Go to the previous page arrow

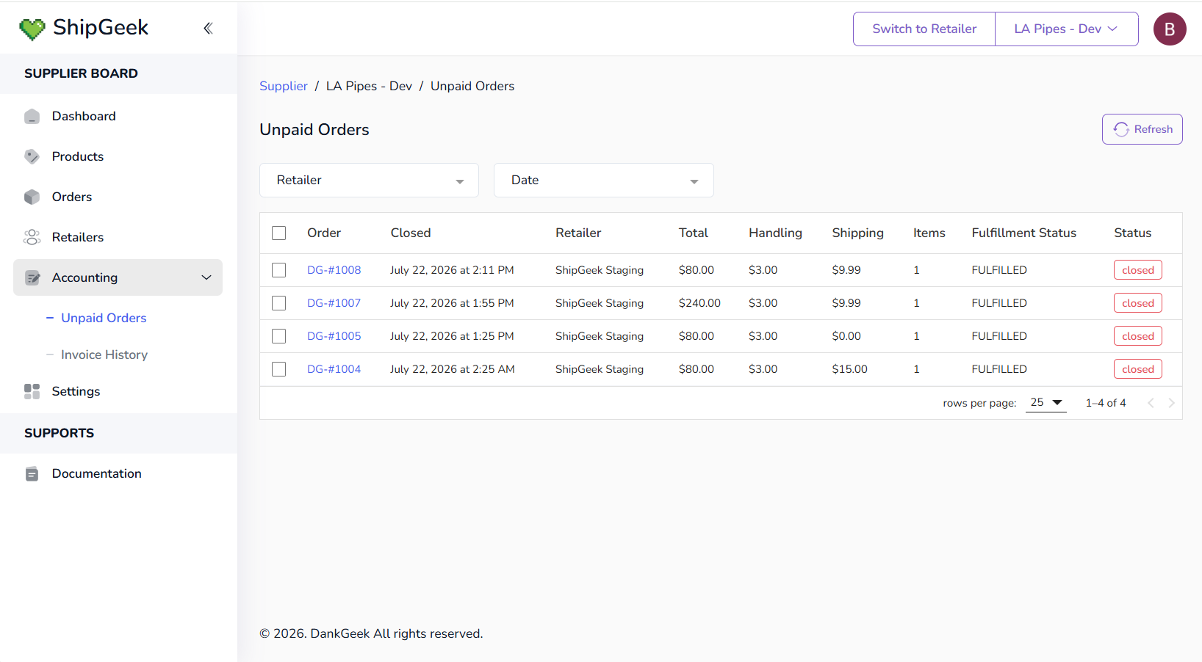pos(1151,403)
